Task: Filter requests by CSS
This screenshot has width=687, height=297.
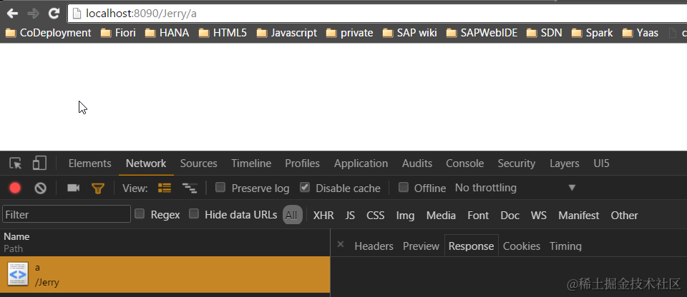Action: (x=376, y=215)
